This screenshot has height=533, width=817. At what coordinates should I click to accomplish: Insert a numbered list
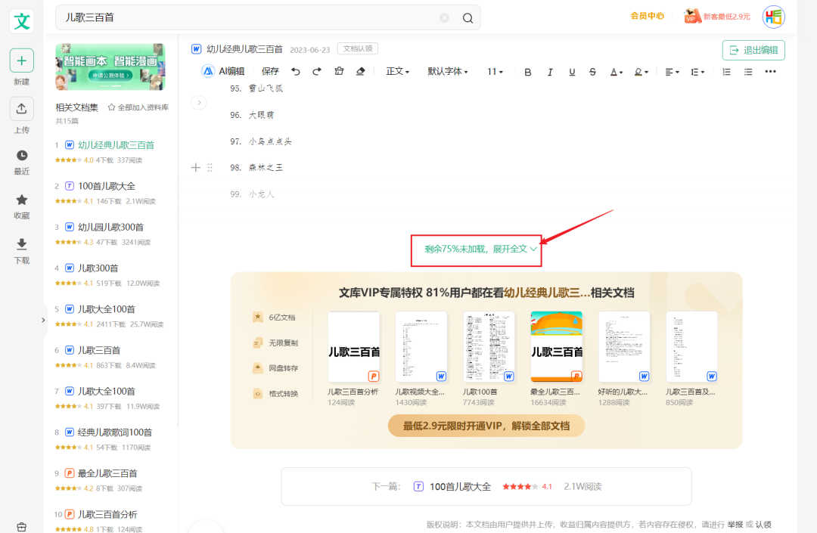[727, 72]
